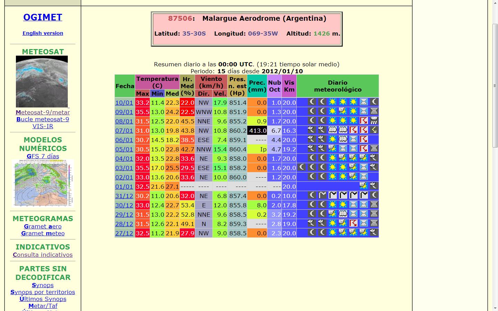Open the 07/01 date link
Image resolution: width=498 pixels, height=311 pixels.
point(124,131)
